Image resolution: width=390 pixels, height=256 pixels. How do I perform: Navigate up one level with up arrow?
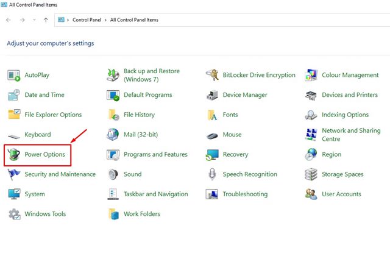(x=46, y=20)
